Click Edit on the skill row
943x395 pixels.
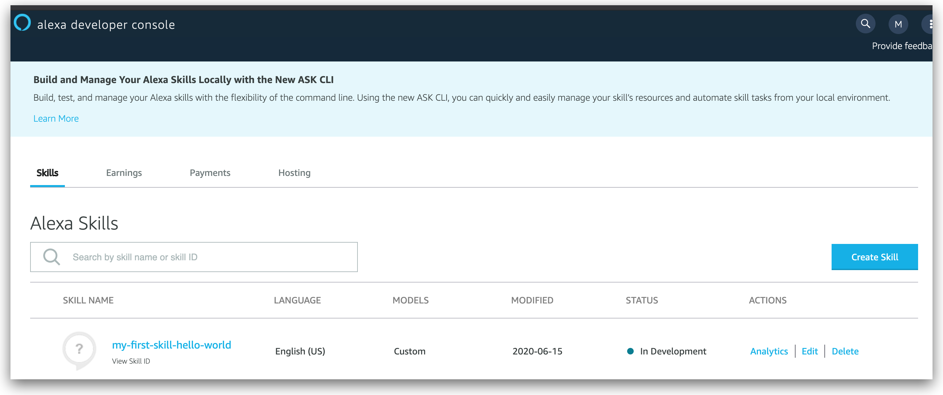coord(810,351)
